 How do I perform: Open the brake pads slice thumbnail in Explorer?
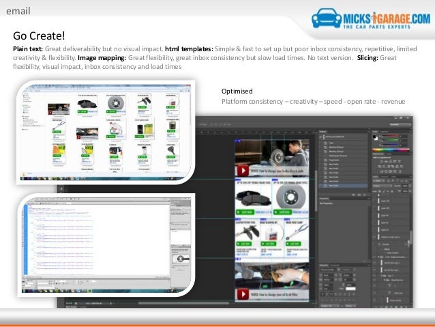87,105
